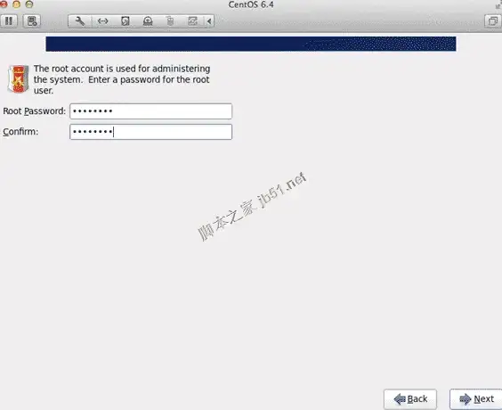Click the network adapter arrows icon
This screenshot has height=410, width=502.
tap(102, 21)
